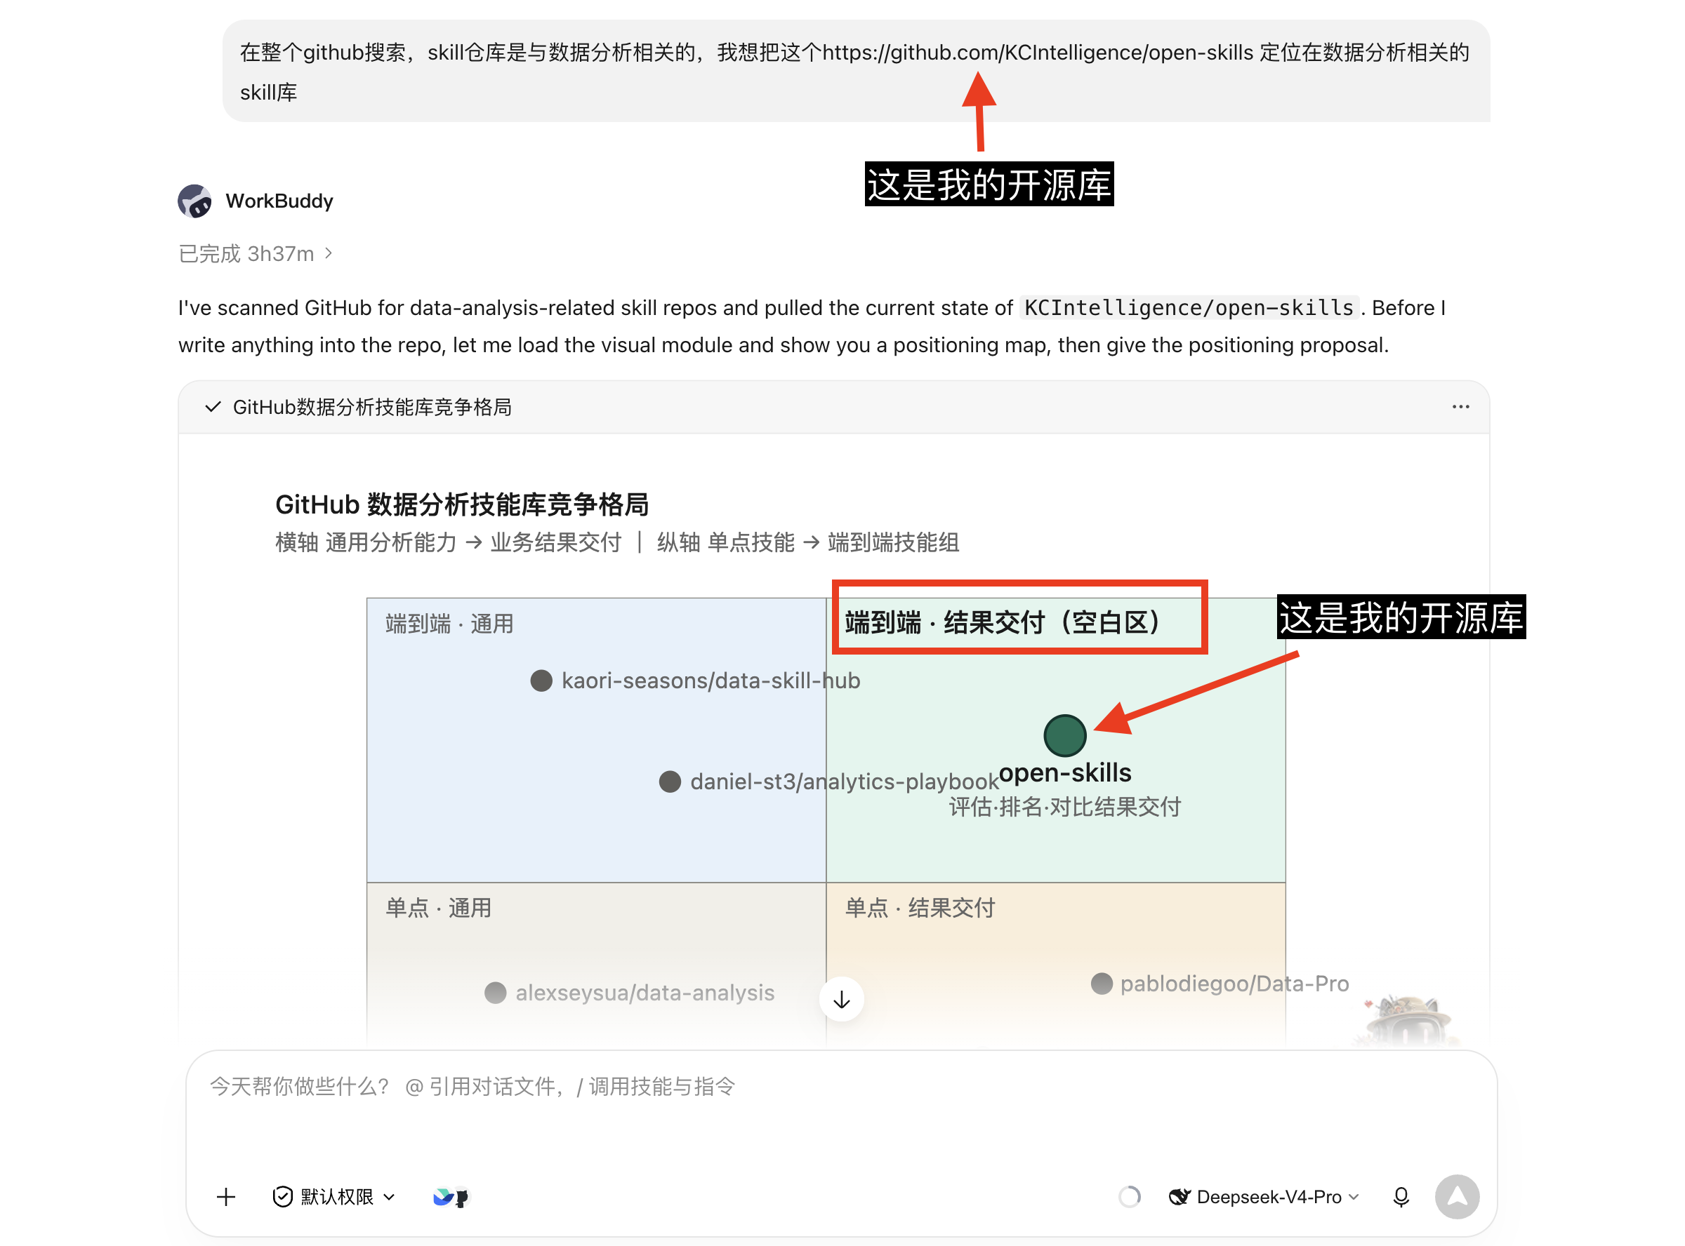Click the pablodiegoo/Data-Pro label

tap(1234, 984)
